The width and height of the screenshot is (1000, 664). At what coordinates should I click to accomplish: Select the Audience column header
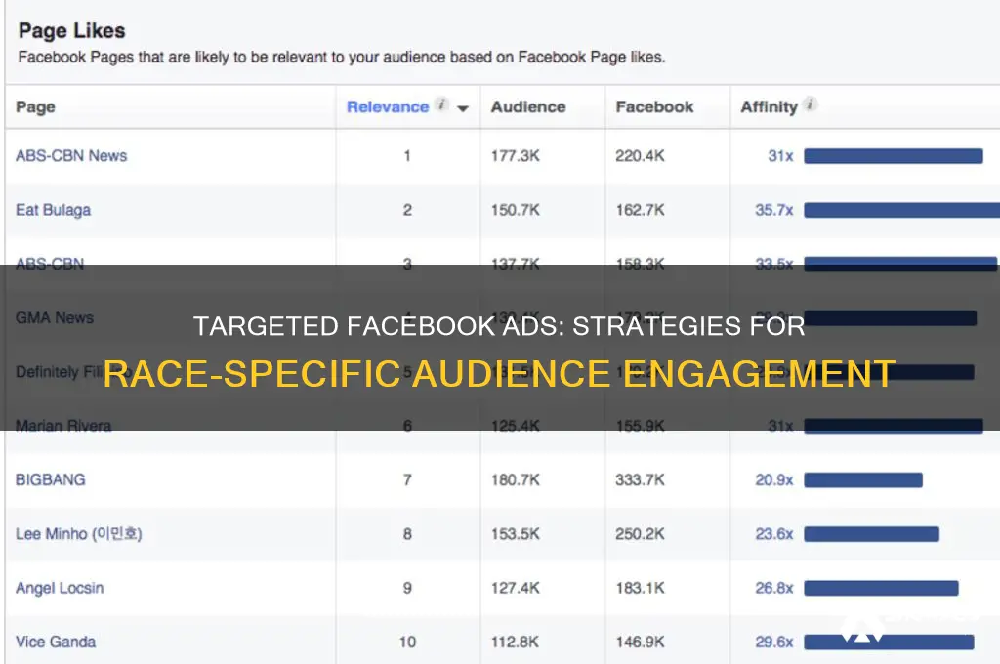[x=528, y=107]
